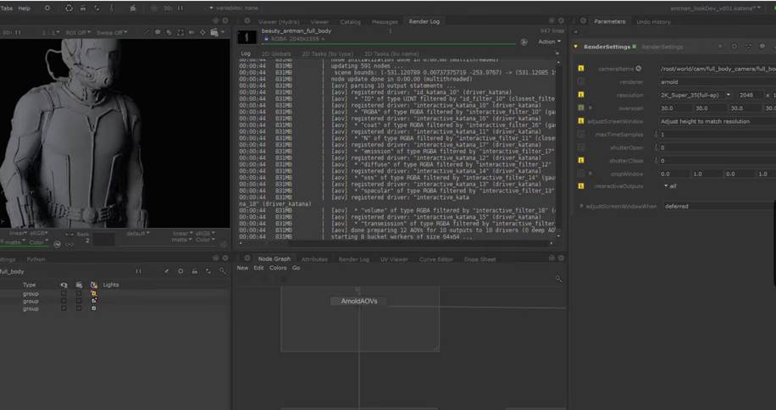The image size is (776, 410).
Task: Switch to the Catalog tab
Action: coord(350,21)
